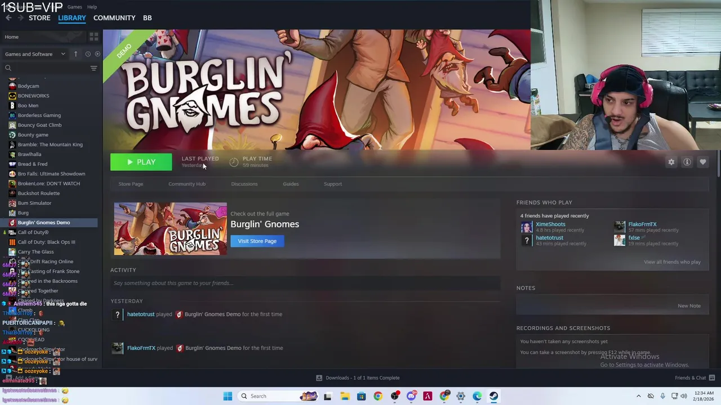The width and height of the screenshot is (721, 405).
Task: Expand the Games and Software dropdown
Action: coord(35,54)
